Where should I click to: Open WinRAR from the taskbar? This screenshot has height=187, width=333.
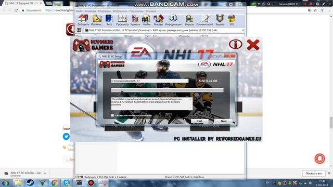pos(79,183)
